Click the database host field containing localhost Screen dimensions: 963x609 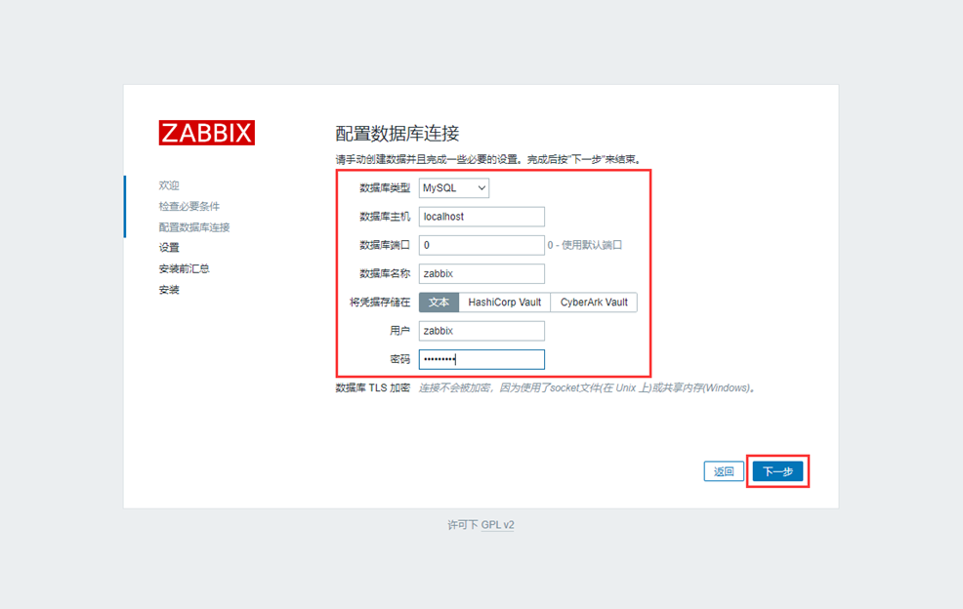point(481,217)
